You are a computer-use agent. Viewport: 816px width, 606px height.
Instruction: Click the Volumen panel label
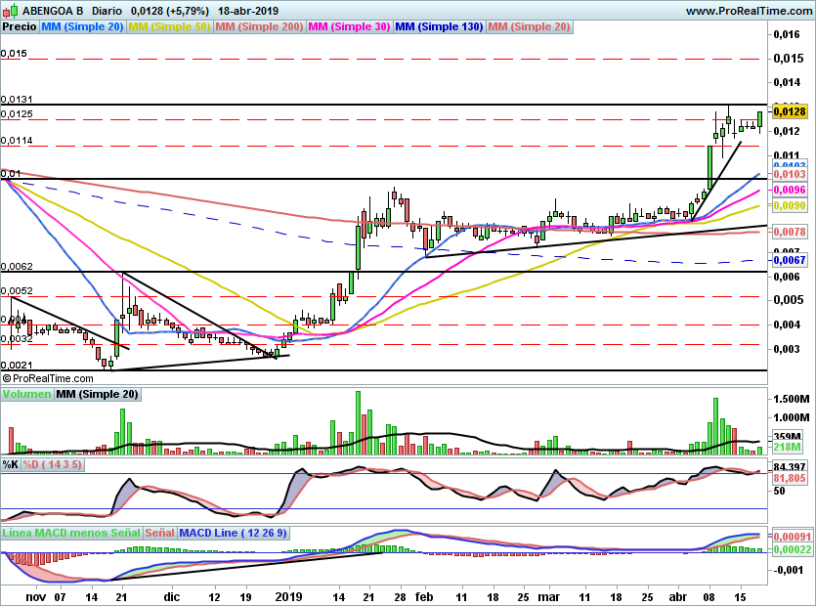click(26, 395)
